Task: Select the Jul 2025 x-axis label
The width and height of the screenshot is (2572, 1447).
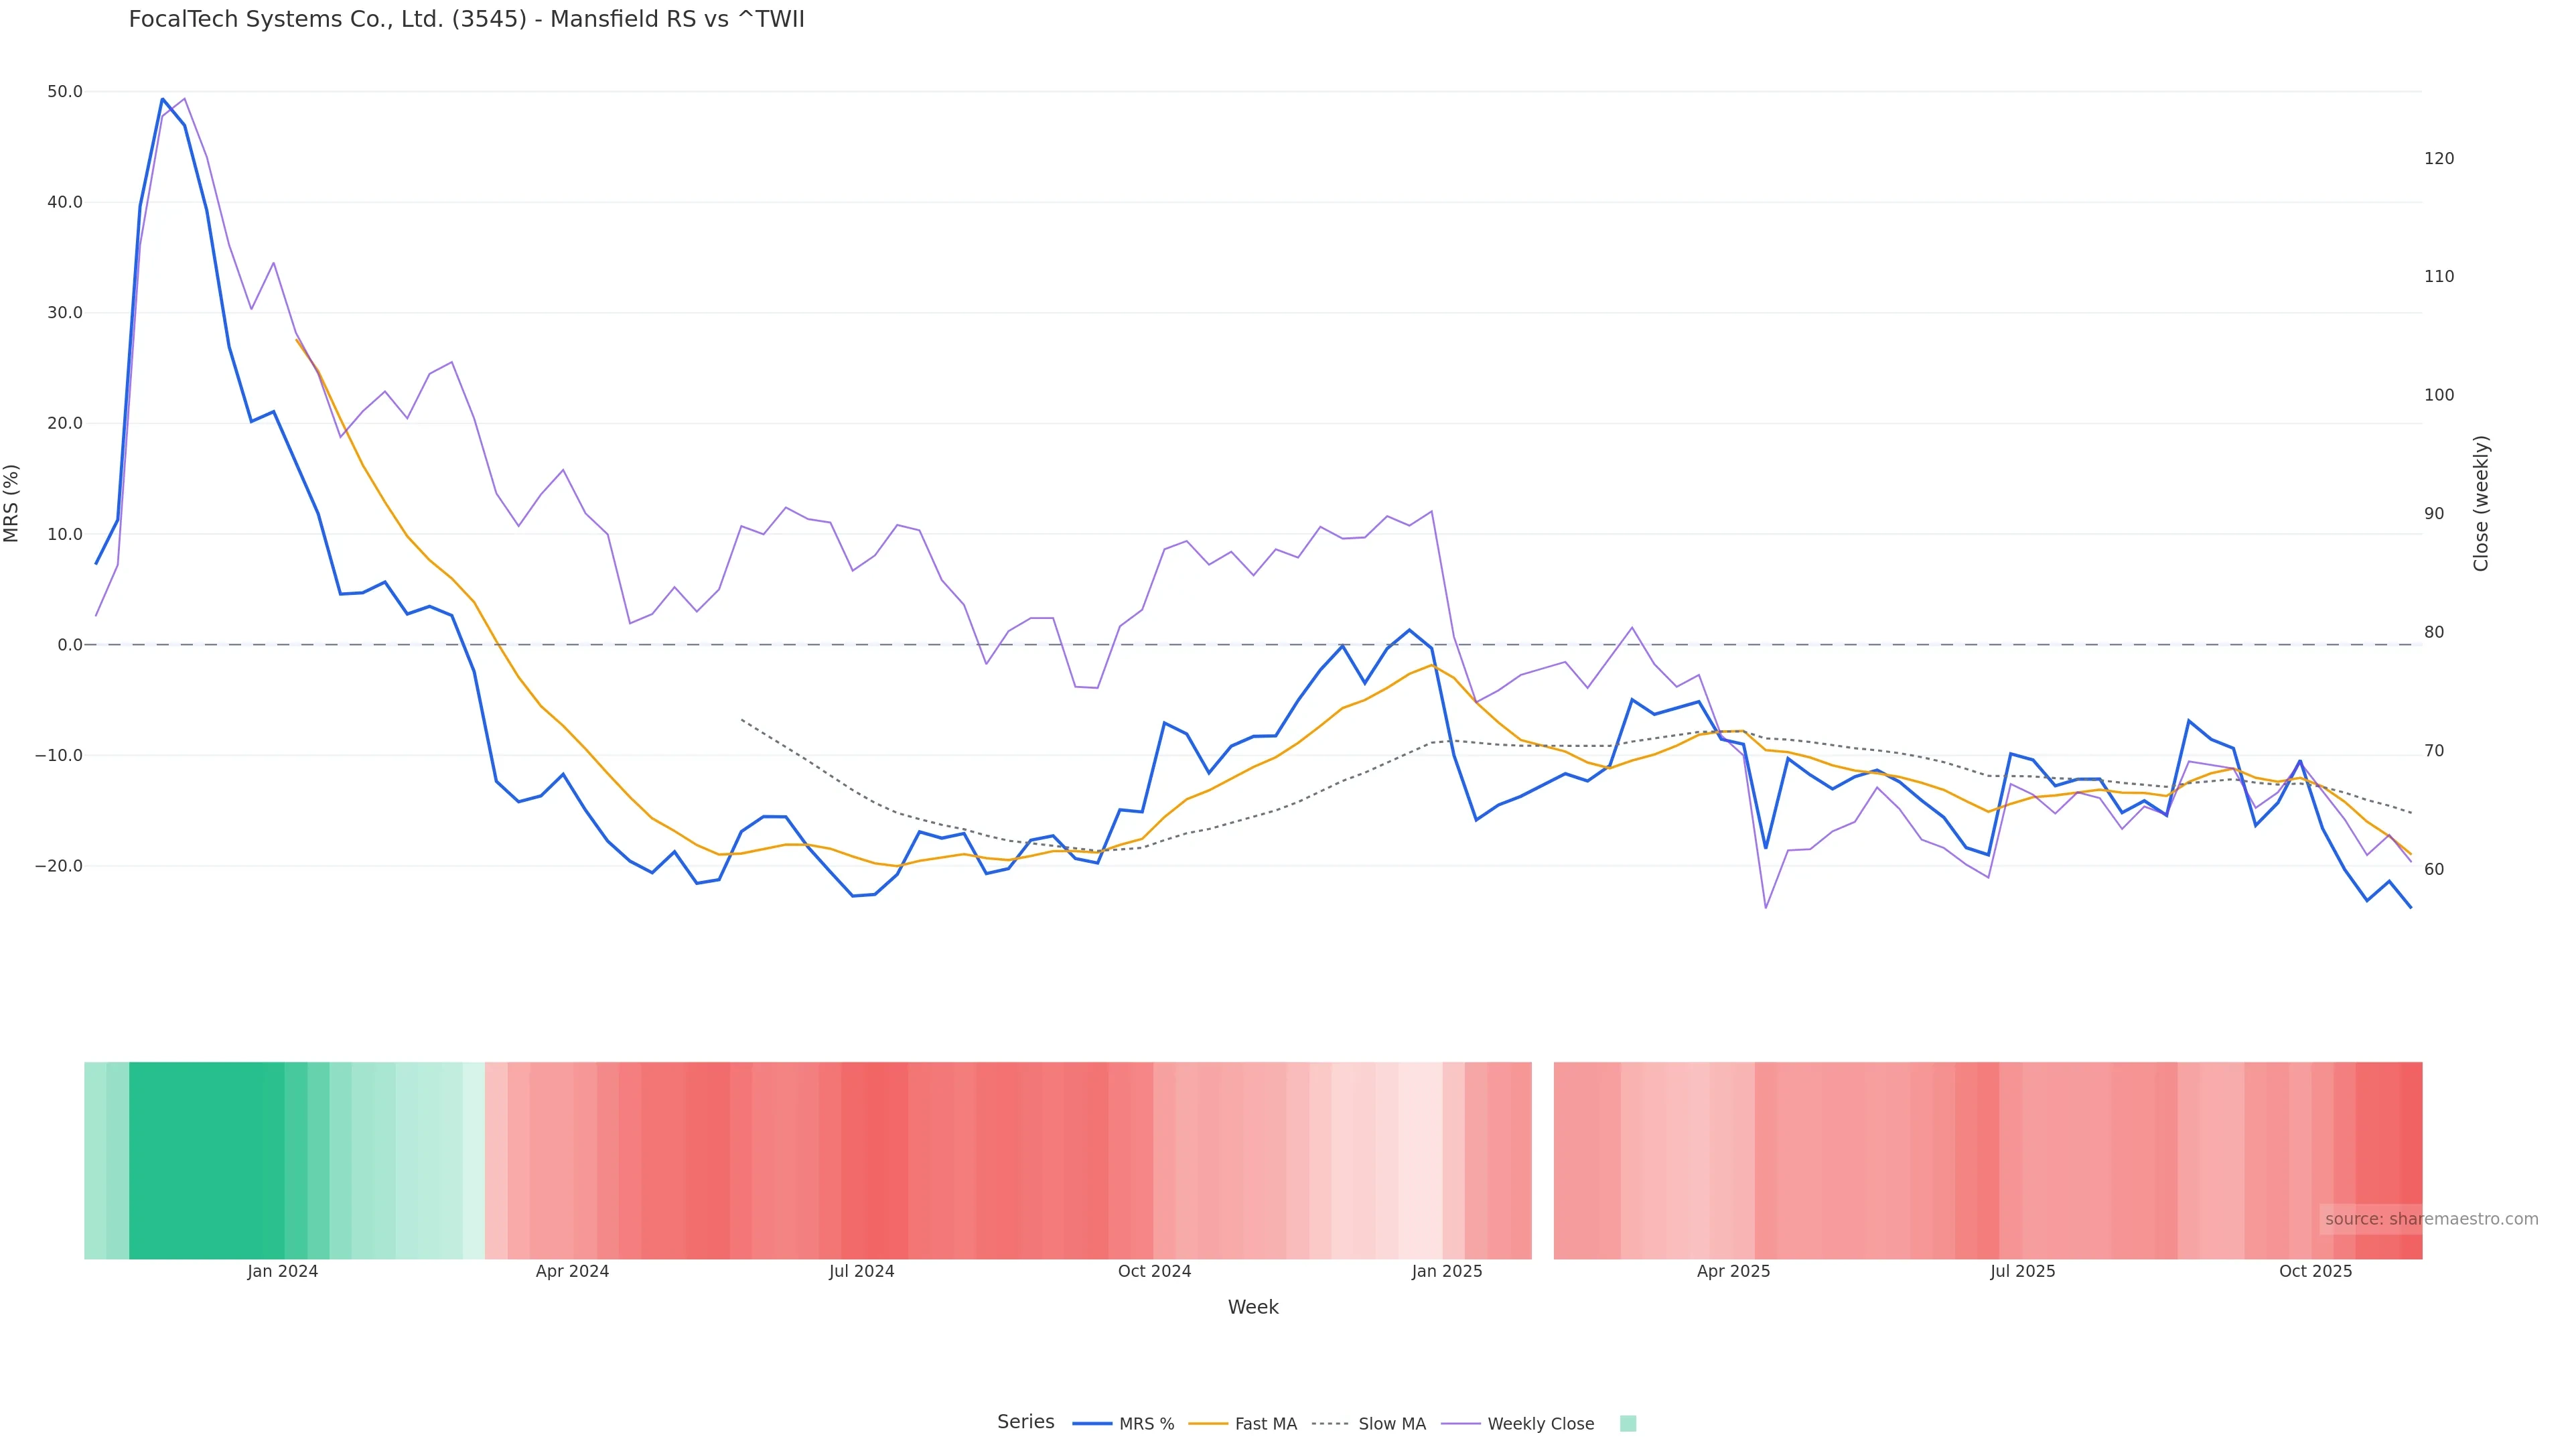Action: 2023,1272
